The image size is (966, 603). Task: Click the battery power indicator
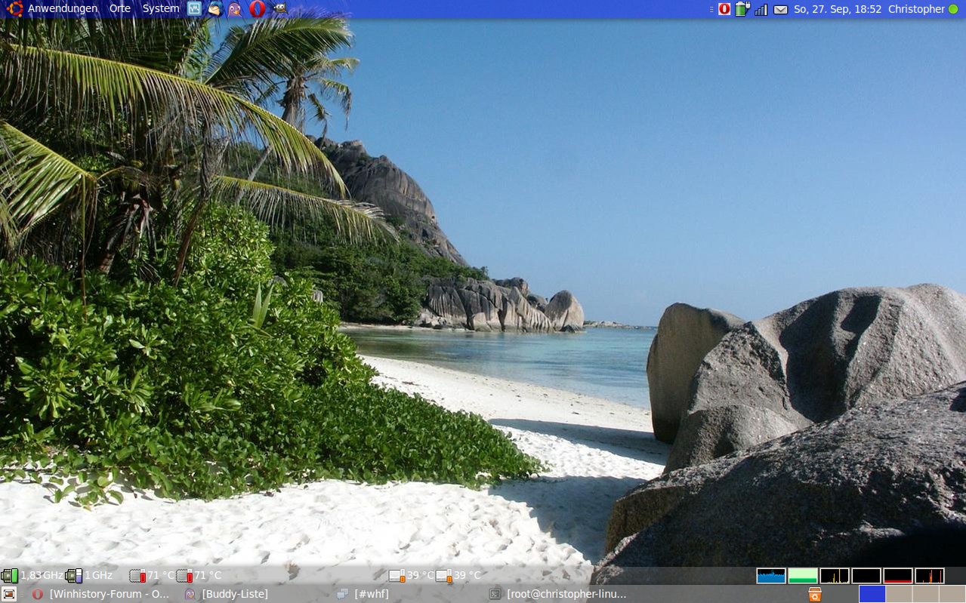[x=742, y=9]
